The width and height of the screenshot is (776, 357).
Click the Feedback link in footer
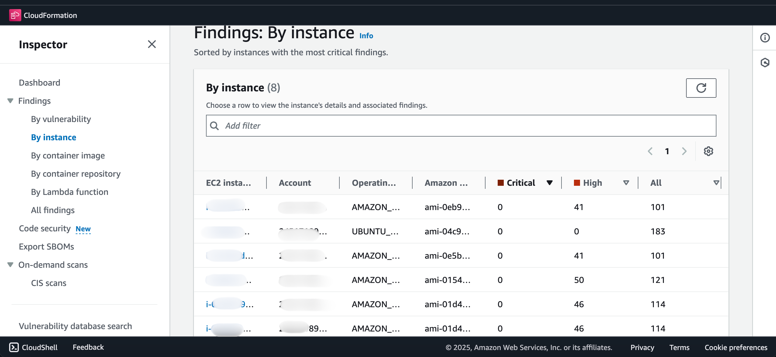point(88,347)
